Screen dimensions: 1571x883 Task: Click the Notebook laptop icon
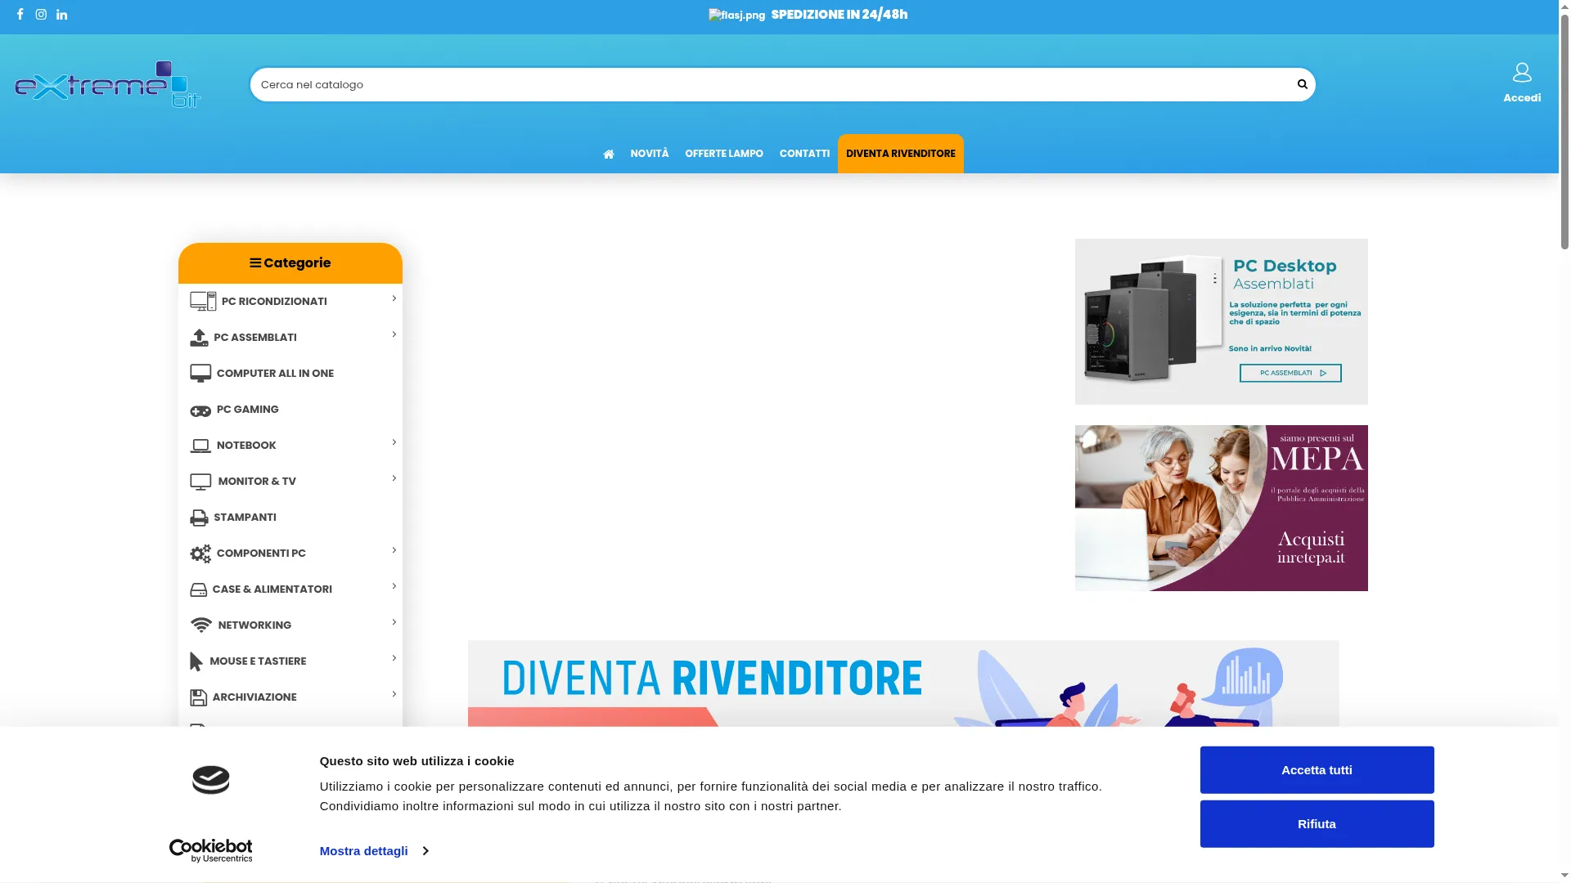pyautogui.click(x=200, y=446)
